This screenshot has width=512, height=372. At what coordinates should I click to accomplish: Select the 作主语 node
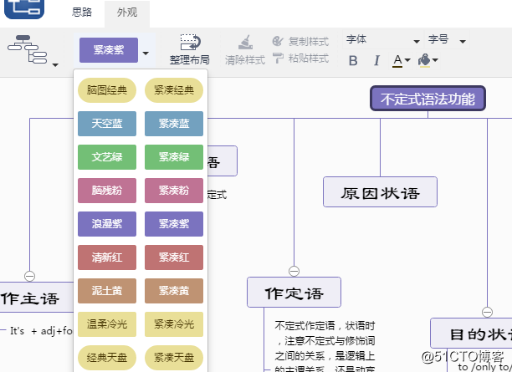(37, 298)
